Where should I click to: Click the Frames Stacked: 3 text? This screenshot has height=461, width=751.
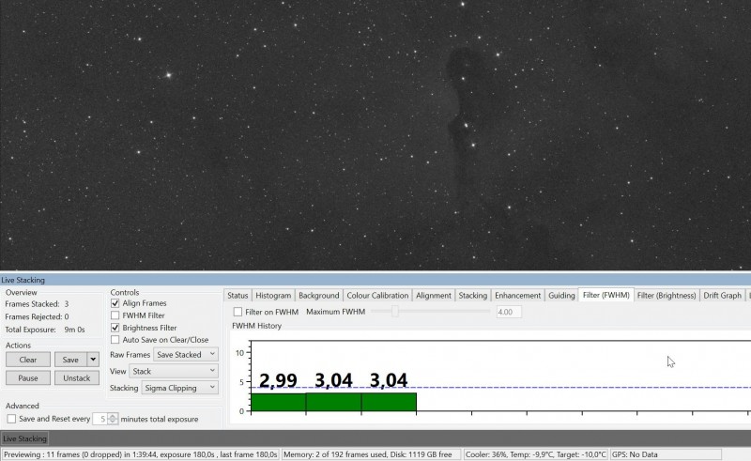tap(37, 304)
